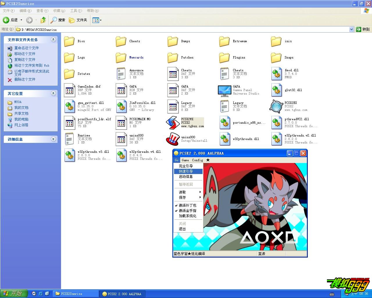Go to MYOA in other places
The width and height of the screenshot is (372, 298).
[x=18, y=102]
